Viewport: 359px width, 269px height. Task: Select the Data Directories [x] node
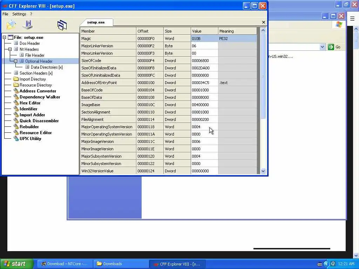[47, 67]
